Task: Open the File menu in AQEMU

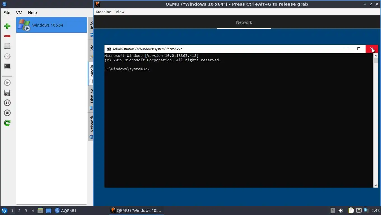Action: (x=7, y=13)
